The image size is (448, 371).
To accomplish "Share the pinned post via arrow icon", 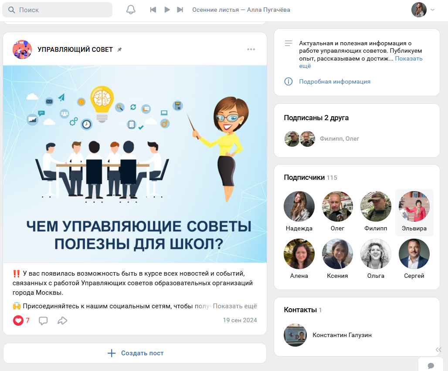I will [x=62, y=320].
